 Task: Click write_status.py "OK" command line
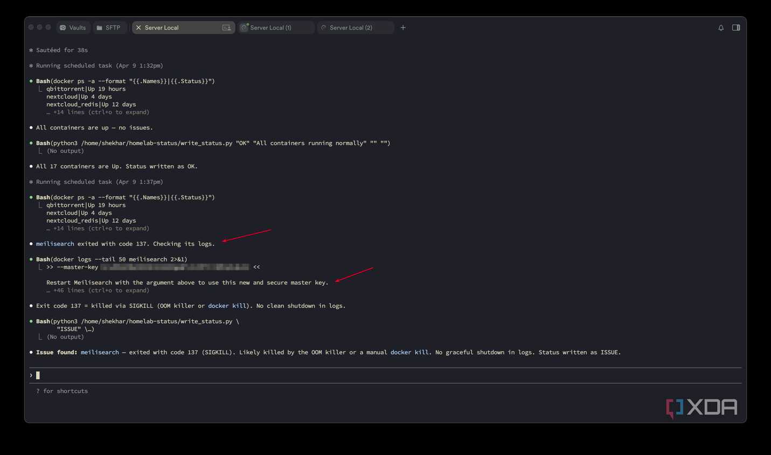click(213, 143)
